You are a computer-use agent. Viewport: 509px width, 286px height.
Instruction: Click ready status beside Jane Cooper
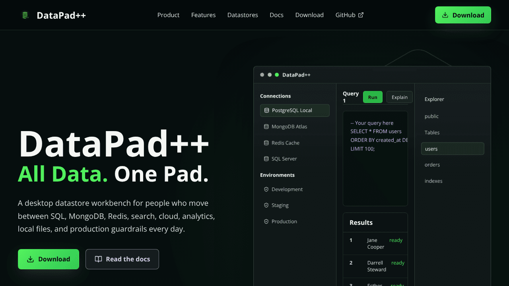click(x=396, y=240)
